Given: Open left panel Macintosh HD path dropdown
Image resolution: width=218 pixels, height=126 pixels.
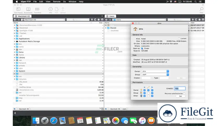Looking at the screenshot, I should (x=43, y=20).
